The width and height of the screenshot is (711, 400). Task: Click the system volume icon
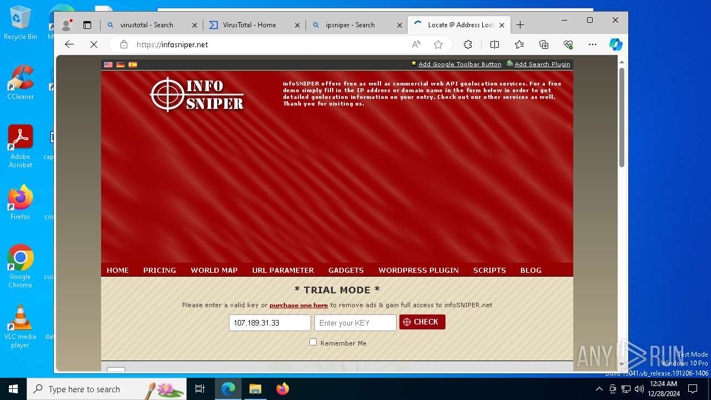(x=639, y=389)
